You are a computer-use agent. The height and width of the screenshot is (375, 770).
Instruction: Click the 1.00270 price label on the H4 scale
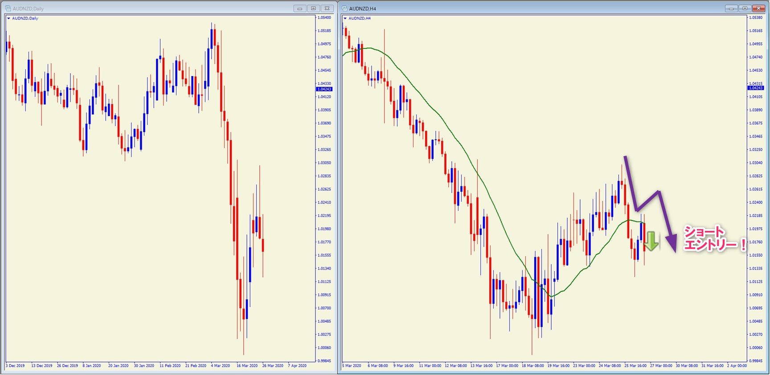point(756,334)
